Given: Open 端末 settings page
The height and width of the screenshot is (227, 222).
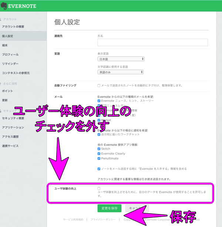Looking at the screenshot, I should click(x=5, y=45).
